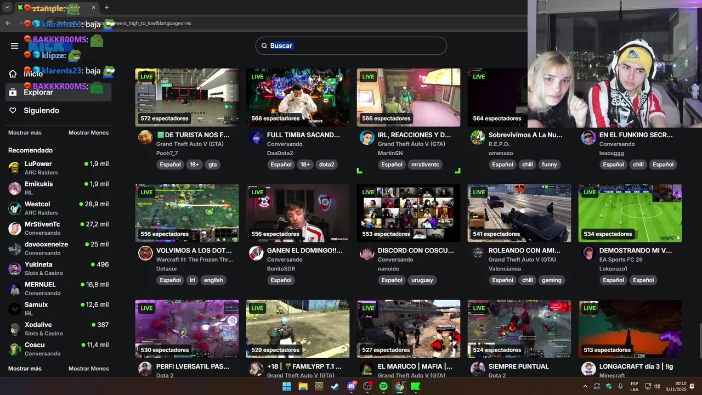Open 'ROLEANDO CON AMI...' stream title
The width and height of the screenshot is (702, 395).
524,251
